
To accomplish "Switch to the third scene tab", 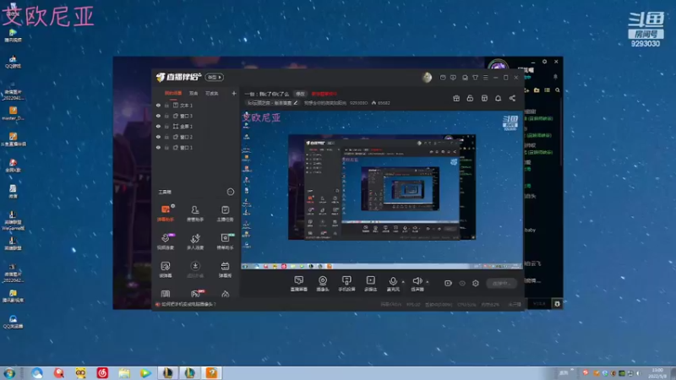I will point(212,93).
